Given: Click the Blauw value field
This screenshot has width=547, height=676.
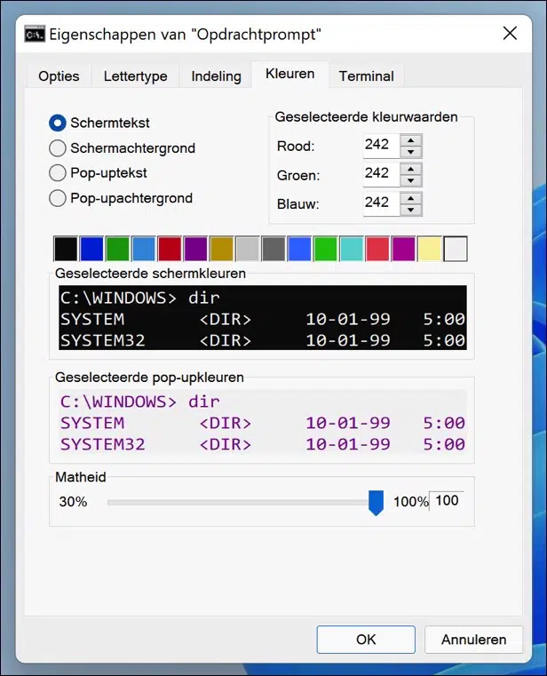Looking at the screenshot, I should click(382, 203).
